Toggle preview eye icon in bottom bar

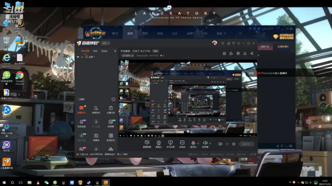tap(227, 144)
